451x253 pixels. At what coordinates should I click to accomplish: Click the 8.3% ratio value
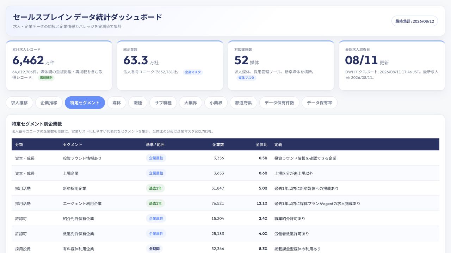coord(263,249)
